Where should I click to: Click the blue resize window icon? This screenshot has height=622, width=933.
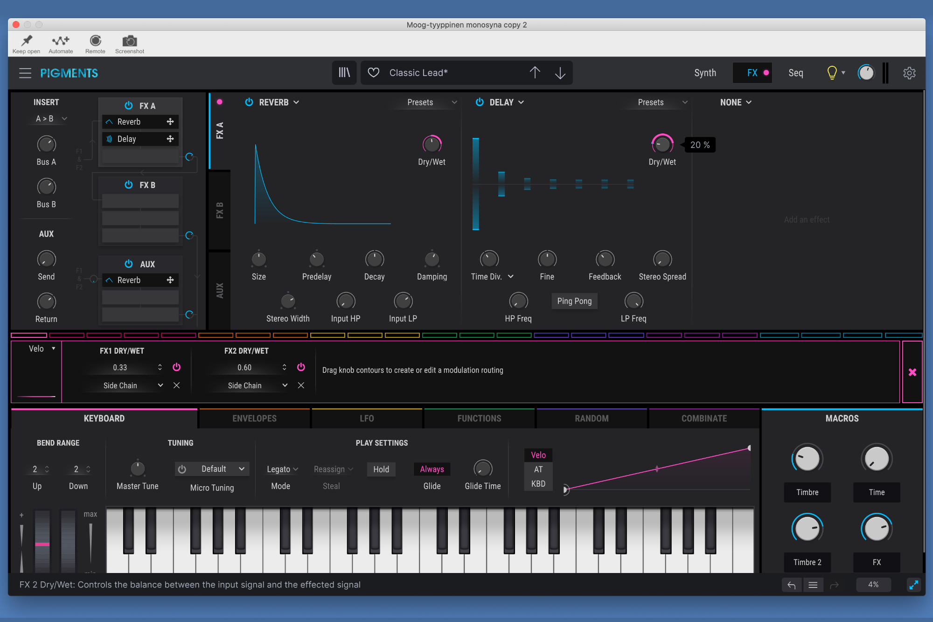(913, 585)
